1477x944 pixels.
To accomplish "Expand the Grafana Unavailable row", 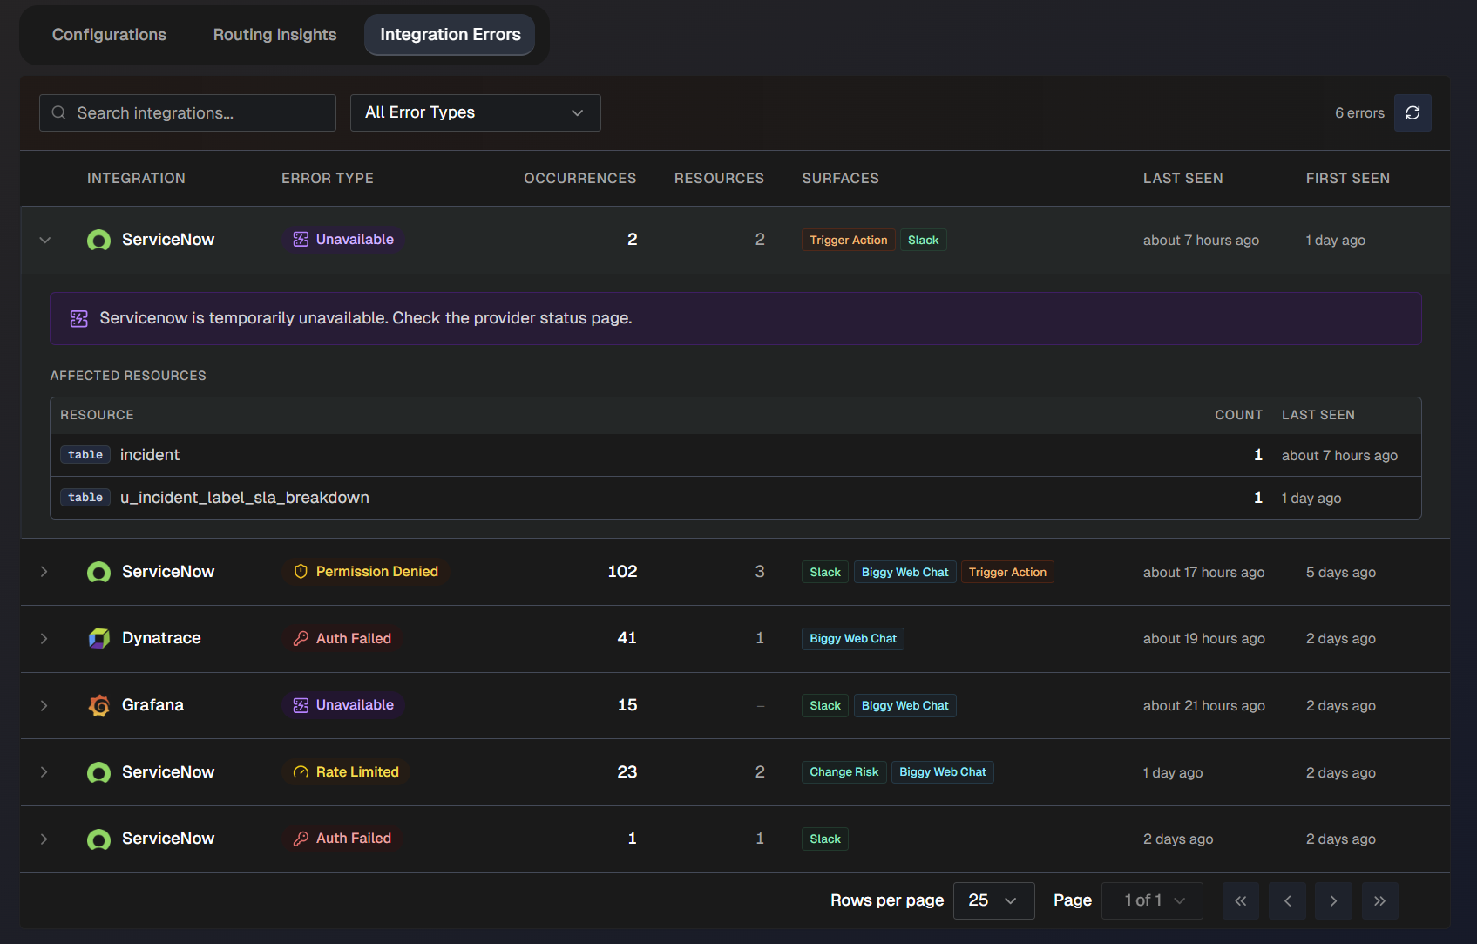I will pos(44,705).
